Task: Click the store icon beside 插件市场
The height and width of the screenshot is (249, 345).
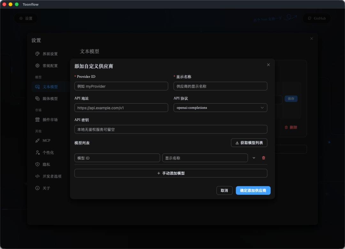Action: coord(37,120)
